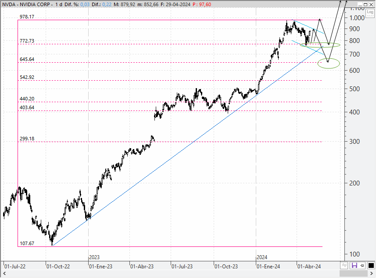The width and height of the screenshot is (376, 278).
Task: Click the 01-Oct-22 date label
Action: (58, 267)
